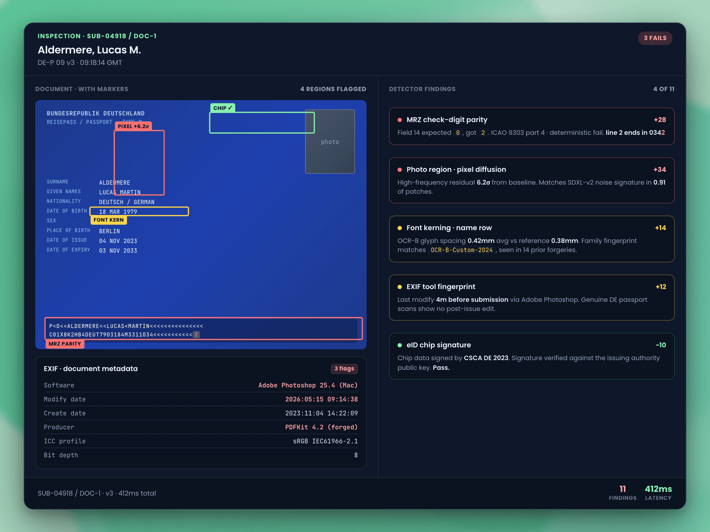Click the OCR-B-Custom-2024 font fingerprint tag
Viewport: 710px width, 532px height.
(x=461, y=250)
